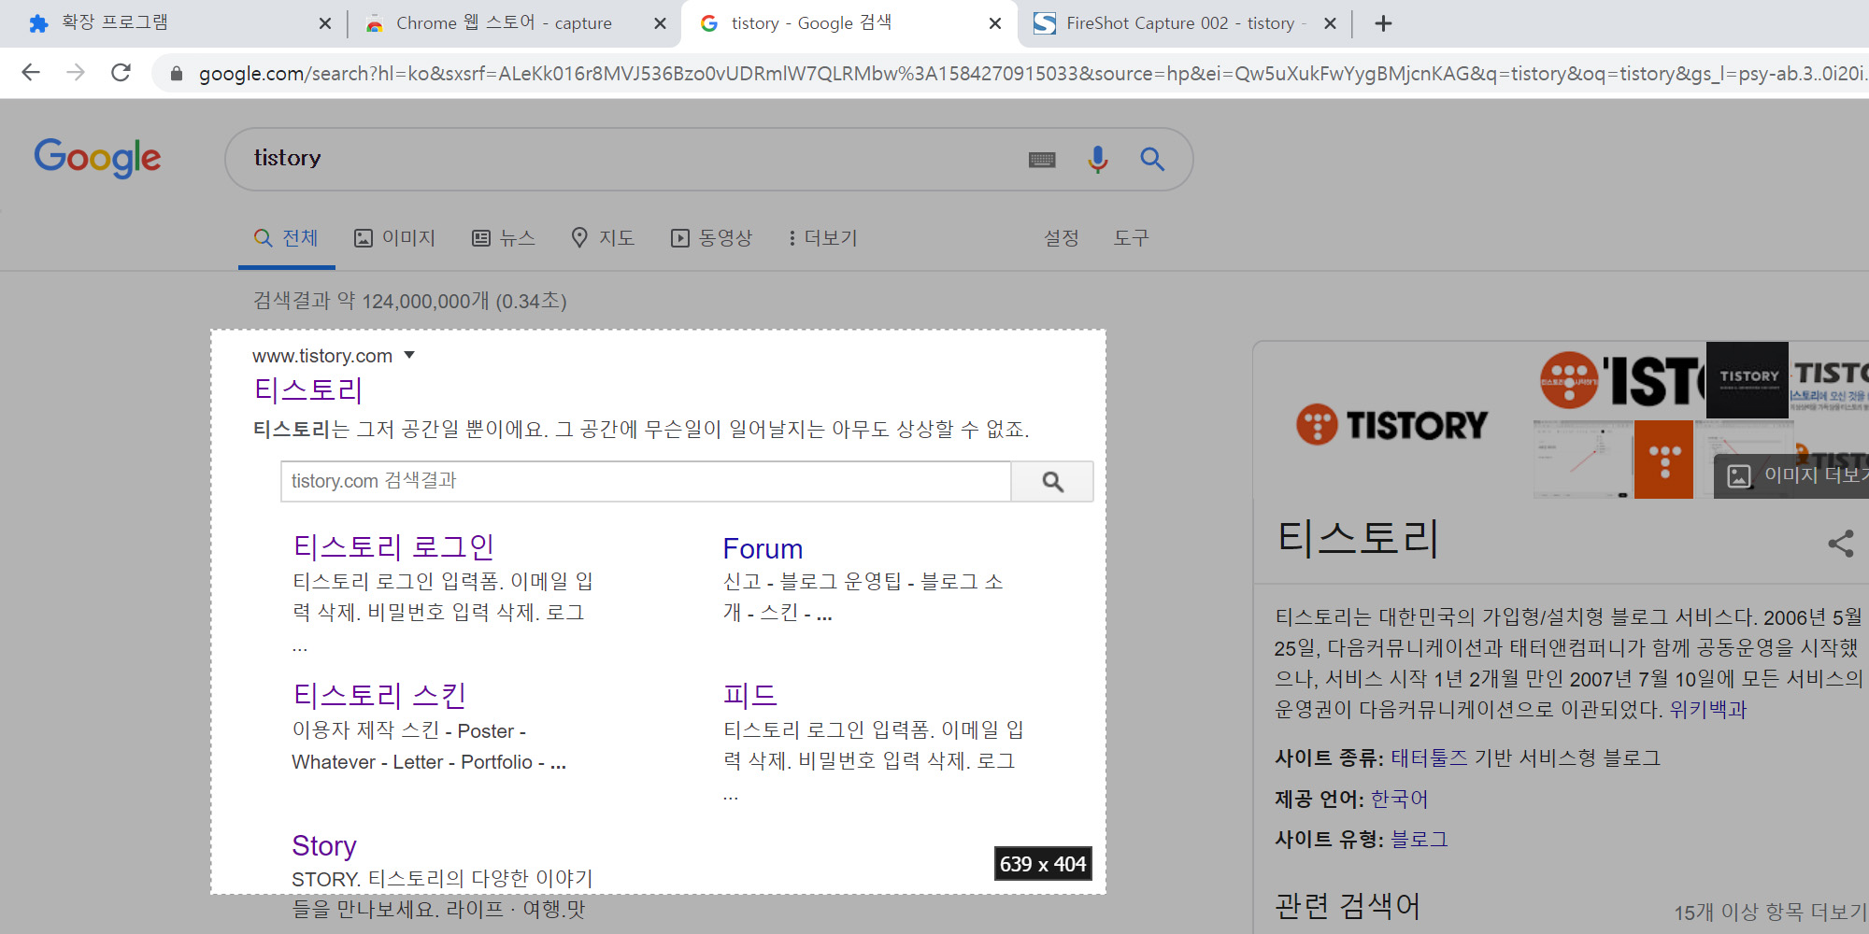1869x934 pixels.
Task: Open the Story sitelink
Action: (x=323, y=846)
